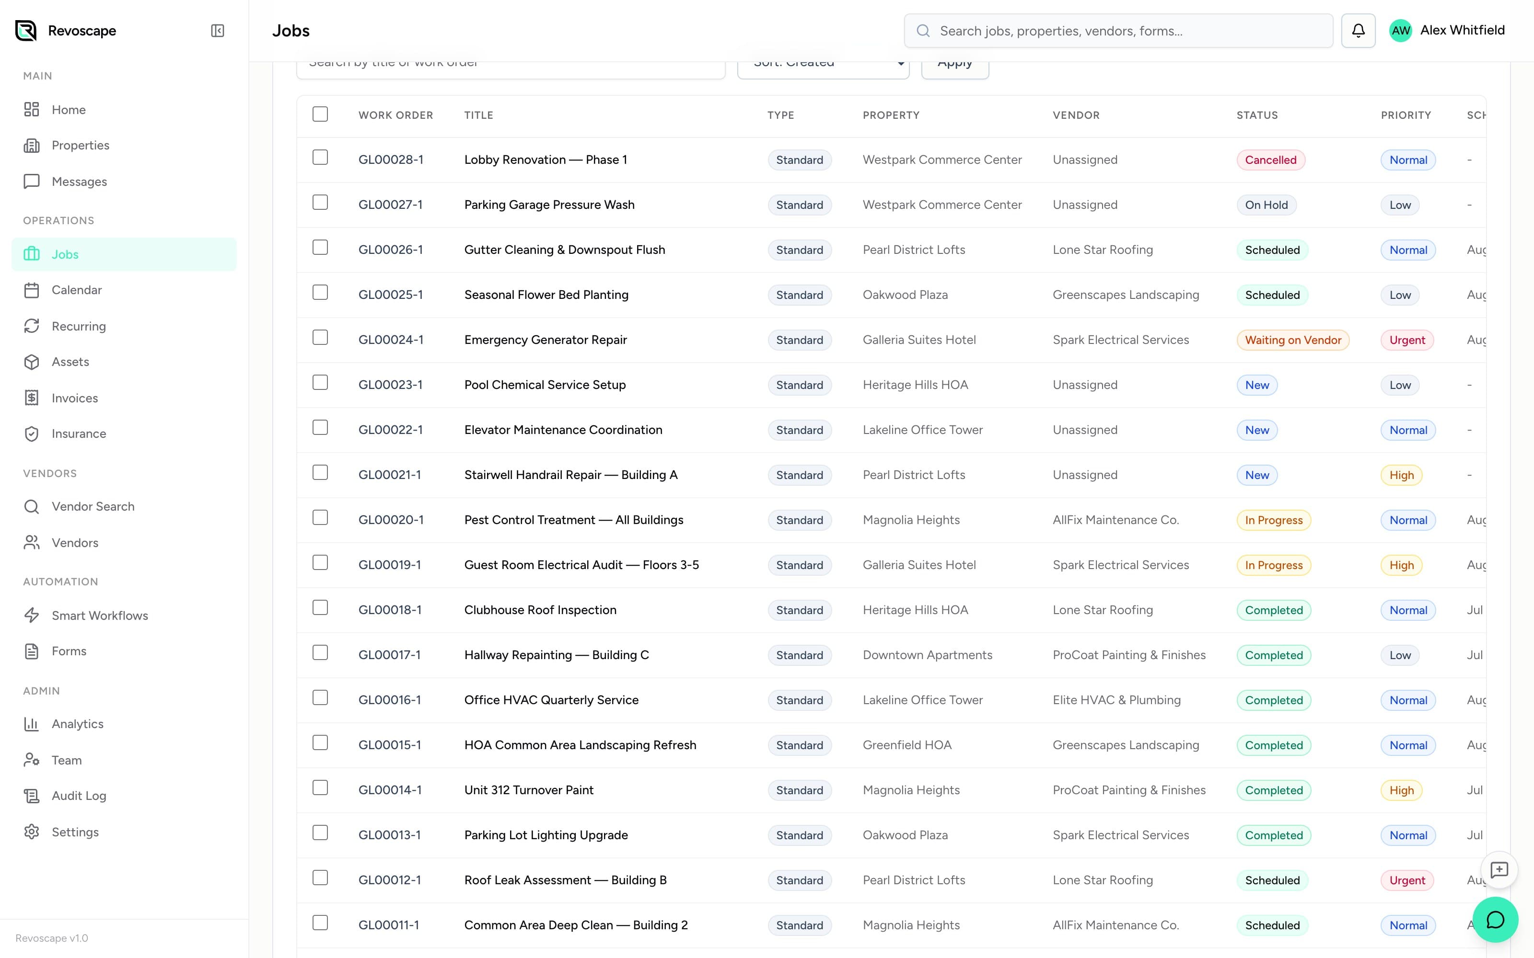
Task: Sort by the STATUS column header
Action: click(x=1257, y=115)
